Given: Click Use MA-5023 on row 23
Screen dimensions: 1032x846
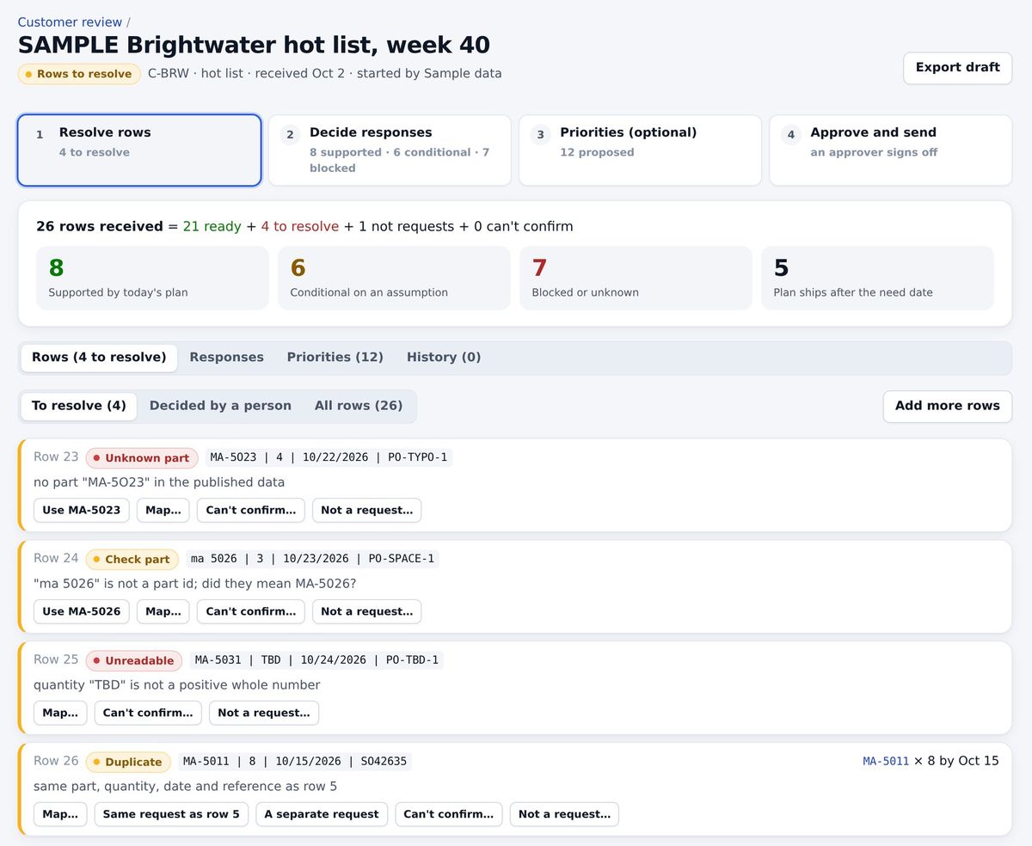Looking at the screenshot, I should click(x=82, y=510).
